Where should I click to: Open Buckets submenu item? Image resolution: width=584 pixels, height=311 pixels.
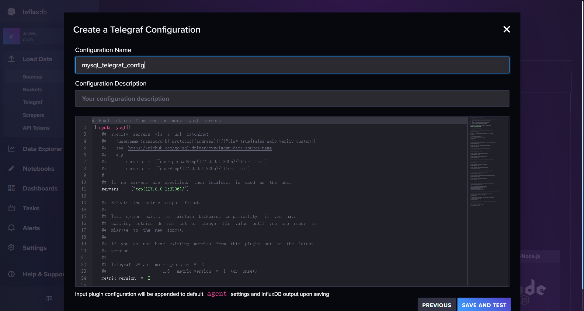point(33,89)
